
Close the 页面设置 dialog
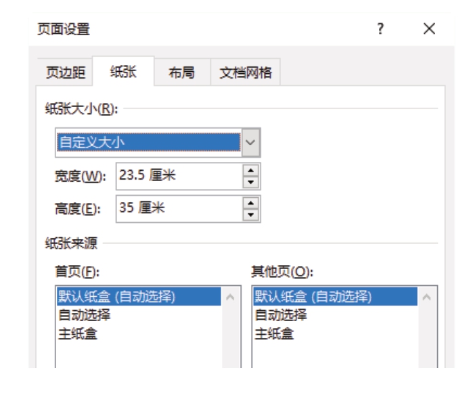tap(429, 29)
